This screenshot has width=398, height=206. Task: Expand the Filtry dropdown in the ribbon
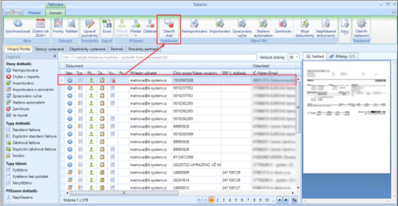(x=344, y=25)
